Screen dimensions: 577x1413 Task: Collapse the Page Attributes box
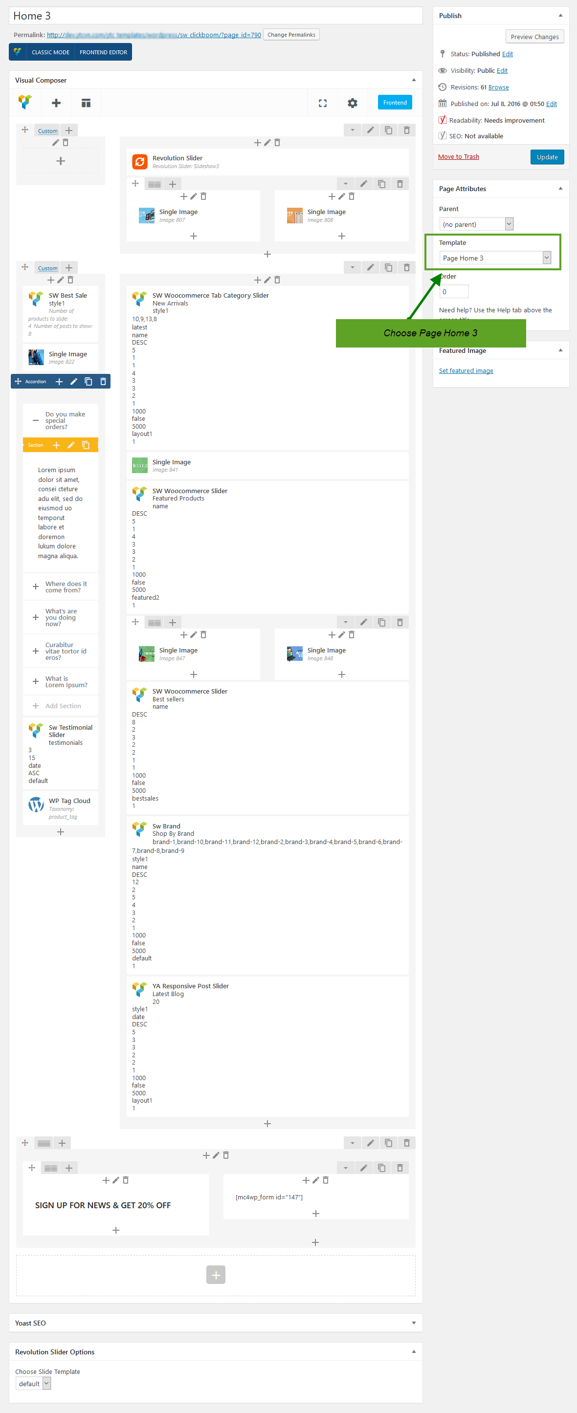click(560, 188)
